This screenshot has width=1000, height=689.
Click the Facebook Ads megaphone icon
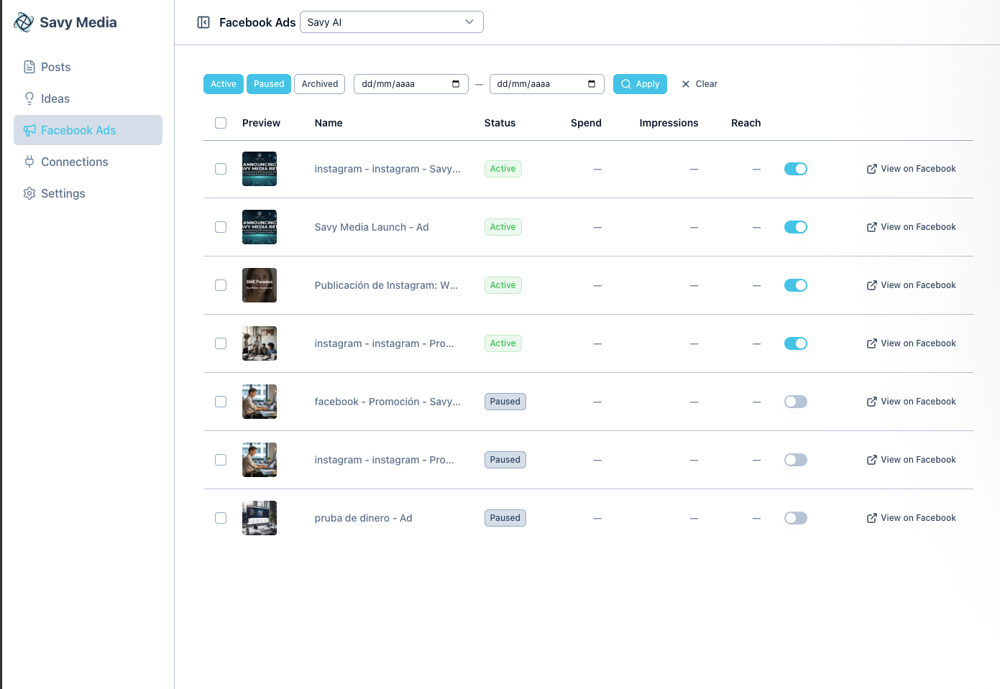click(x=29, y=130)
